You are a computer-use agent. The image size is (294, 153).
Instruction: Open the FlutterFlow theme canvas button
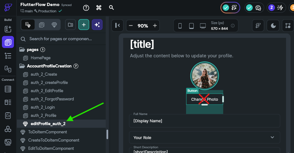pyautogui.click(x=258, y=25)
